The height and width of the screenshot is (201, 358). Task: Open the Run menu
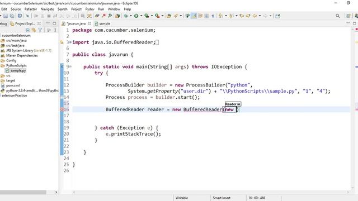click(x=101, y=9)
